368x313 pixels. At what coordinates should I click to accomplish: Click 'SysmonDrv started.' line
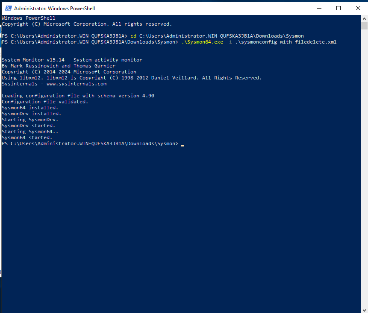coord(28,126)
